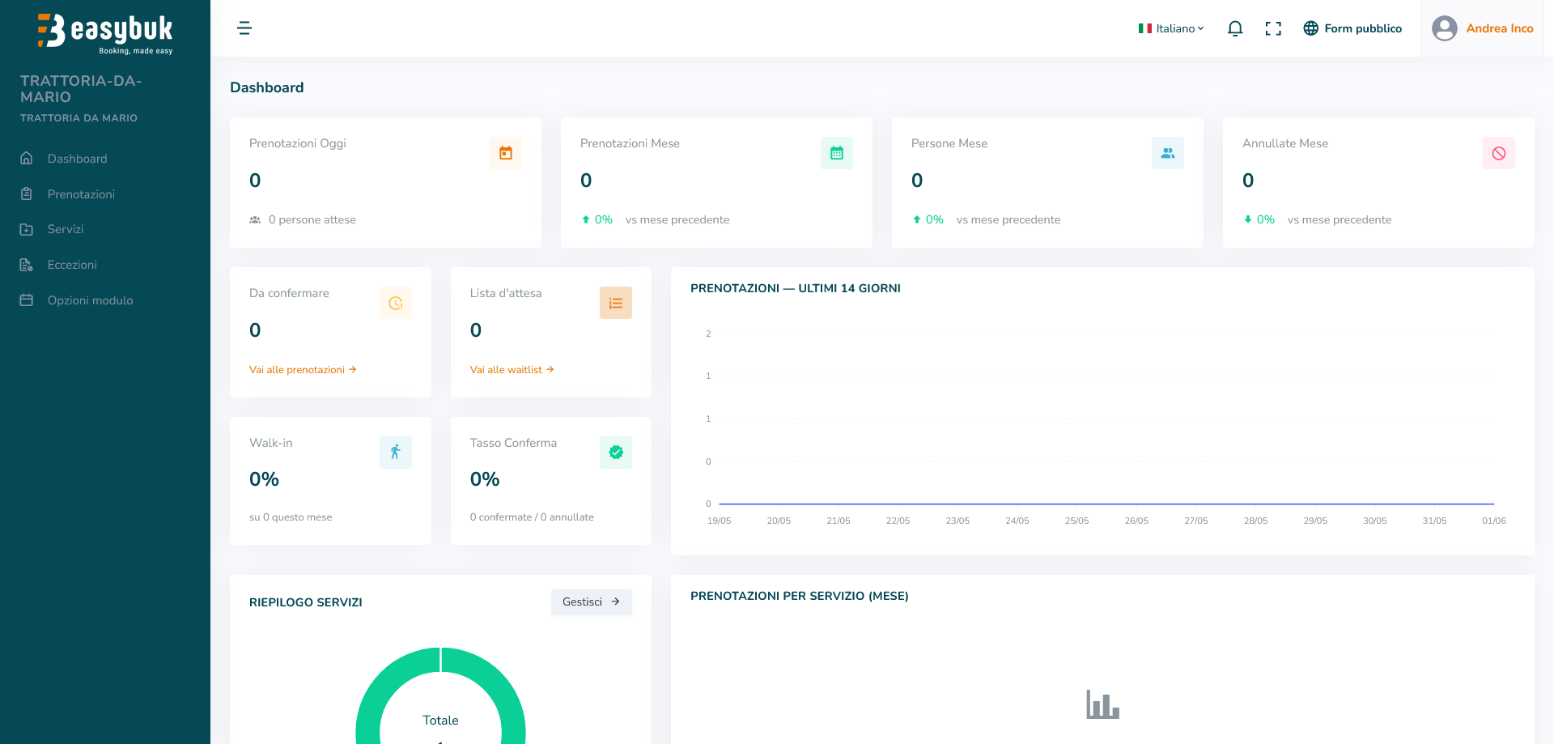The height and width of the screenshot is (744, 1554).
Task: Click the Dashboard page title
Action: (x=267, y=87)
